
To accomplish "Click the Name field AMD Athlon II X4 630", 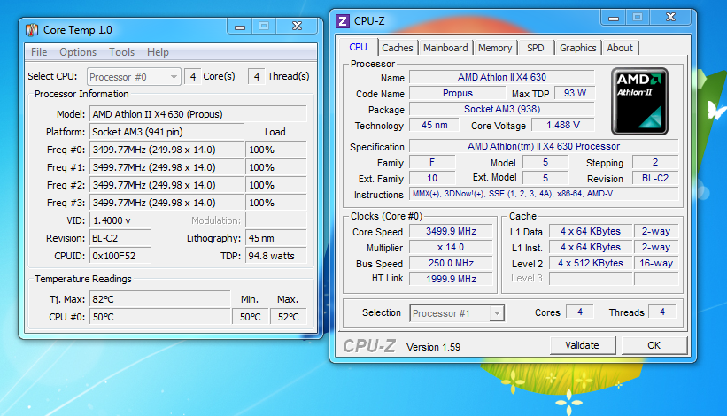I will [x=502, y=77].
